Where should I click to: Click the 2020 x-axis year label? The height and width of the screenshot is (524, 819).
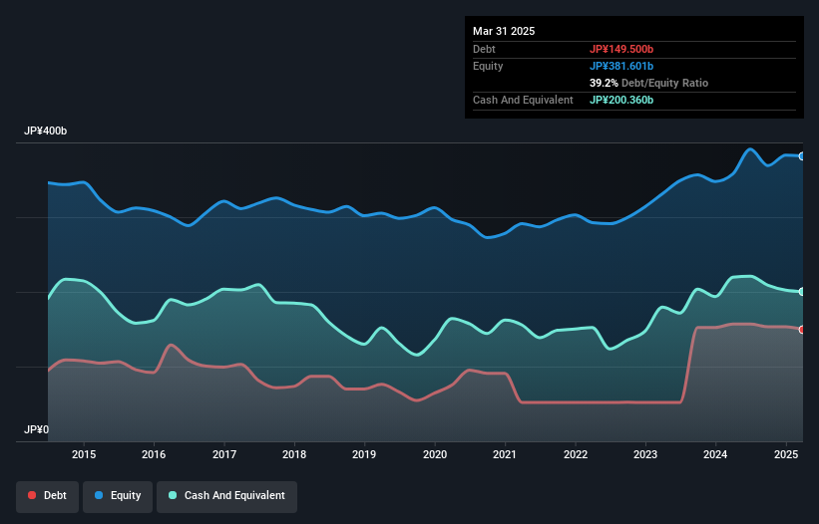435,455
